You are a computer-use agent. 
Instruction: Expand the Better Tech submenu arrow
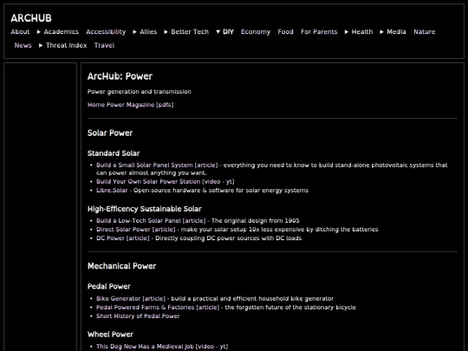pos(166,32)
